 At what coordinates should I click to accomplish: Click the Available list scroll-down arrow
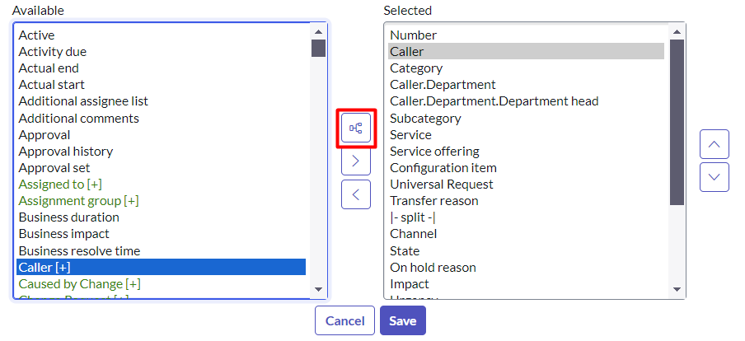(319, 289)
